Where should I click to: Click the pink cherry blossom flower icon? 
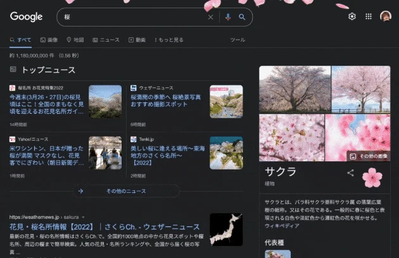pos(372,178)
